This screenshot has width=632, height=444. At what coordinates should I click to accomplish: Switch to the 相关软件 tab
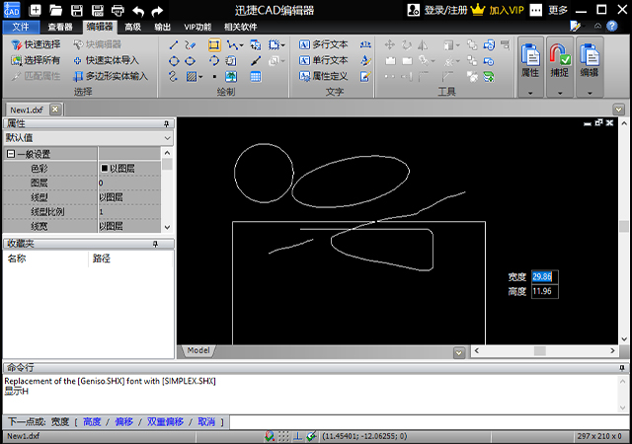[x=241, y=27]
